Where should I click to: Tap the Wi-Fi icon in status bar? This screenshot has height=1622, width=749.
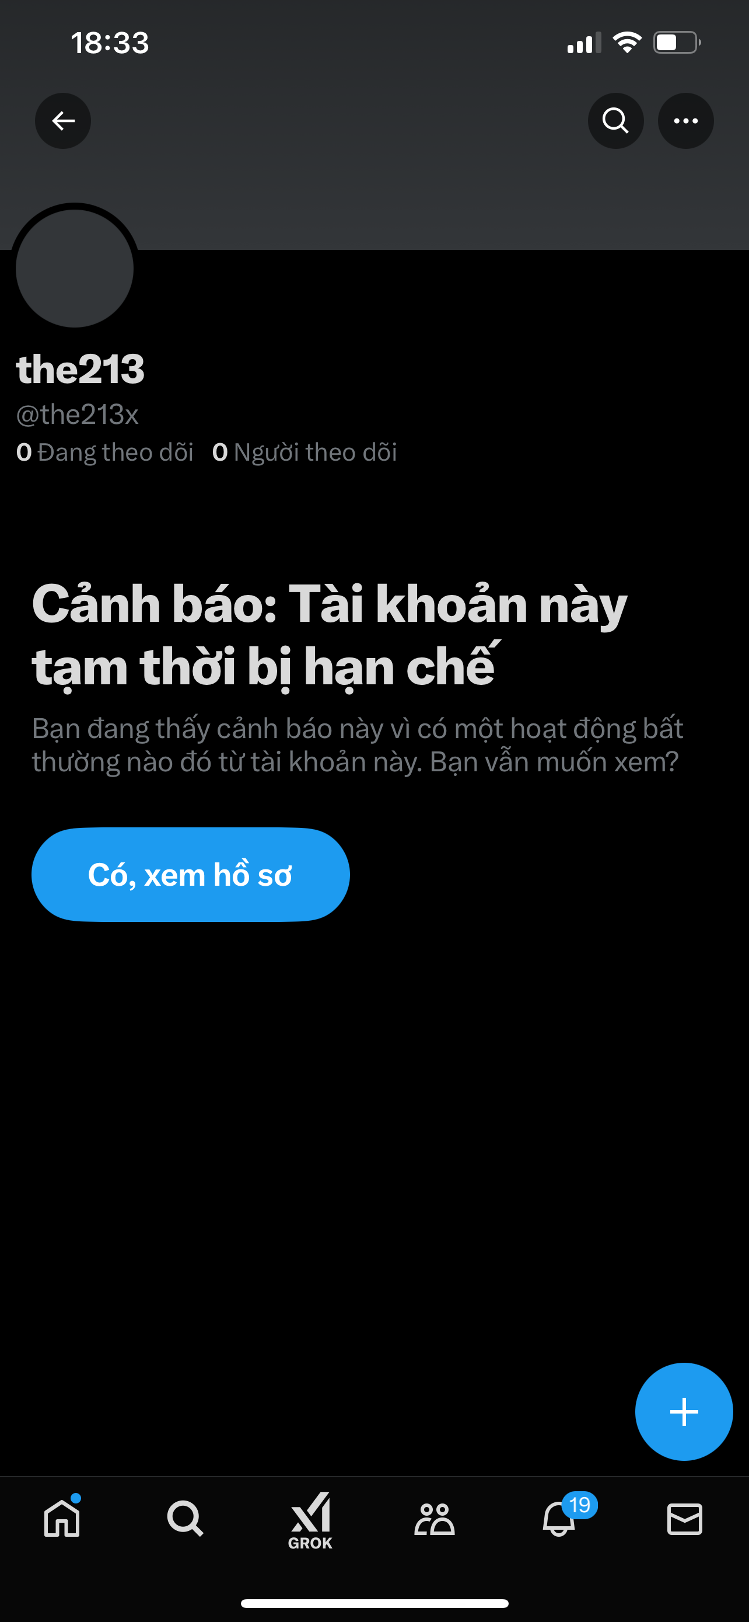[627, 43]
